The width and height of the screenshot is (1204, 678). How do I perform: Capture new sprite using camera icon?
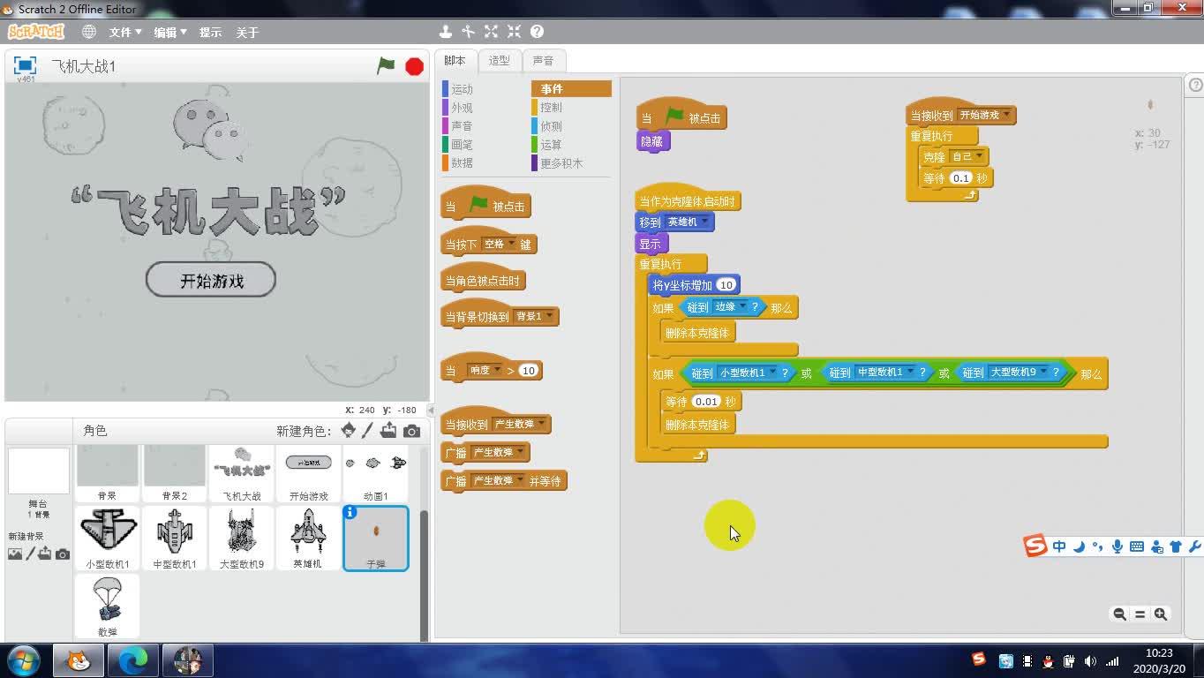tap(410, 430)
